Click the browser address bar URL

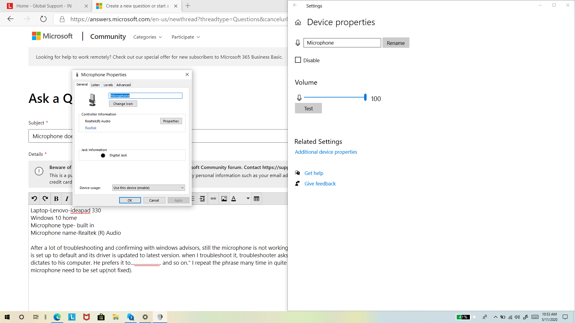179,19
